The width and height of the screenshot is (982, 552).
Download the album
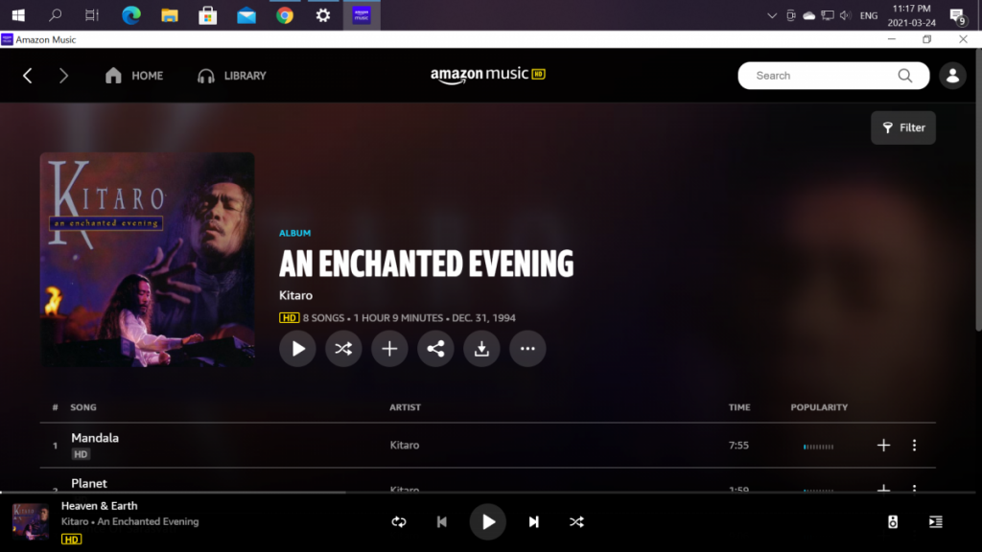481,349
